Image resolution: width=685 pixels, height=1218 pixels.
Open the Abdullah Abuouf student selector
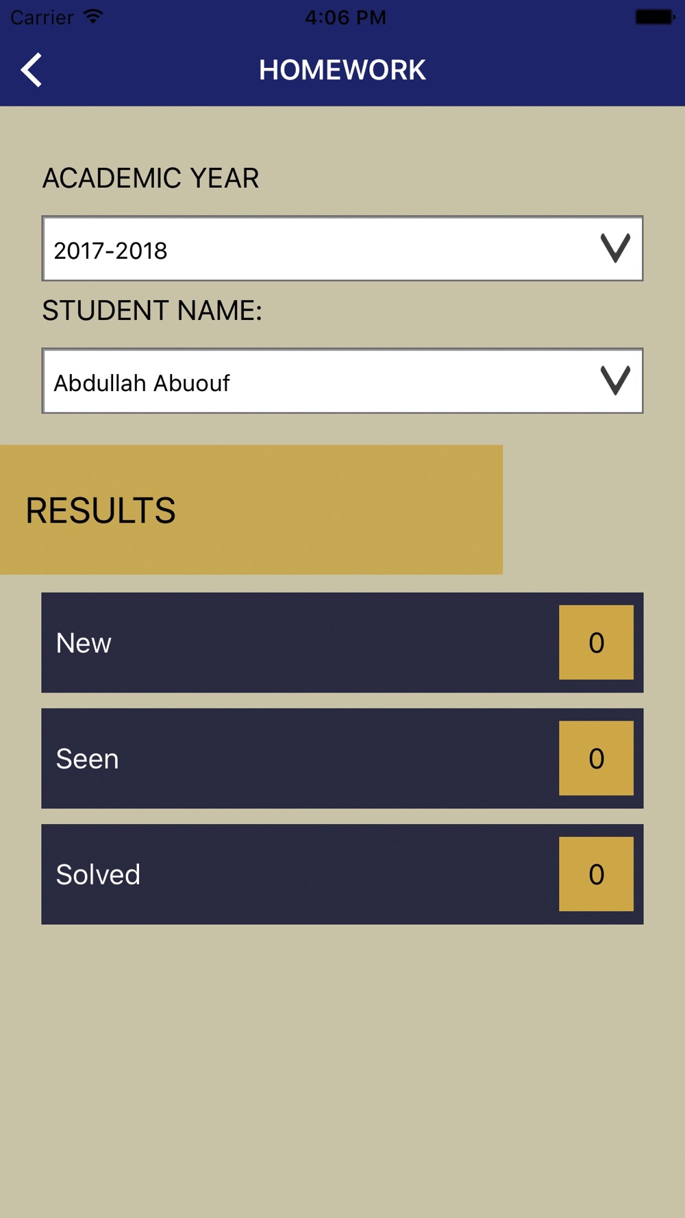[315, 382]
